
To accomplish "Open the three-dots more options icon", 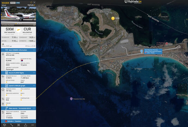I will click(x=32, y=125).
